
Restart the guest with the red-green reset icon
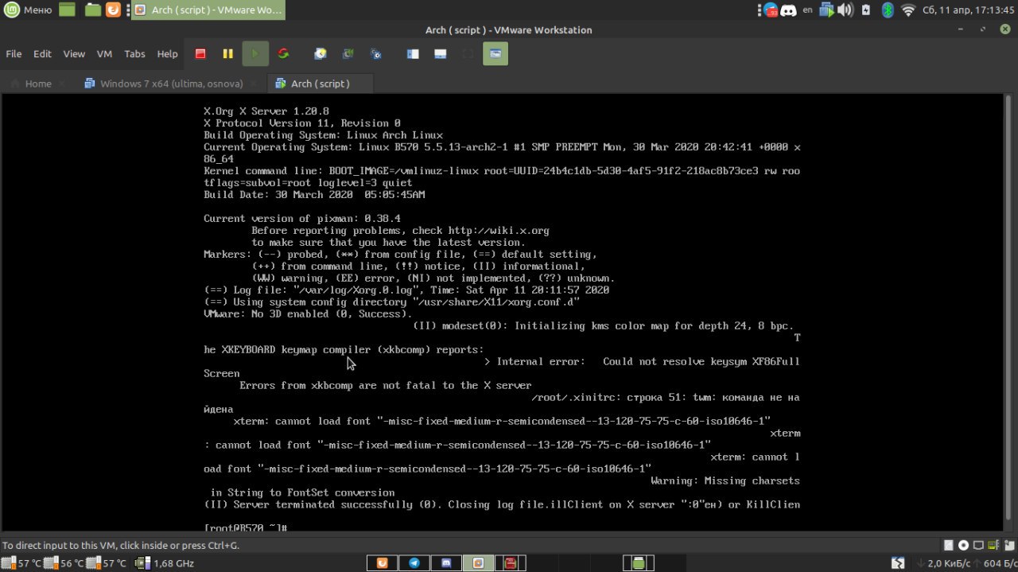pos(283,54)
